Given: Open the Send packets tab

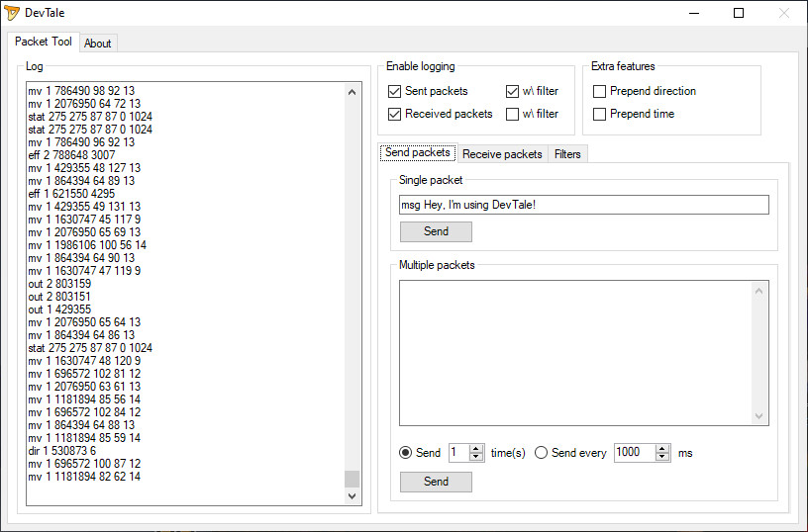Looking at the screenshot, I should click(x=418, y=152).
